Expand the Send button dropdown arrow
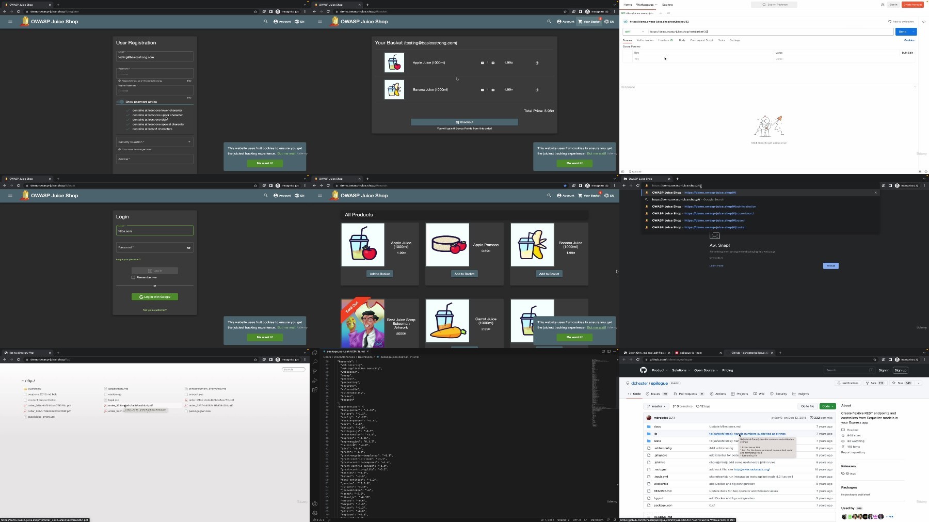 [914, 31]
